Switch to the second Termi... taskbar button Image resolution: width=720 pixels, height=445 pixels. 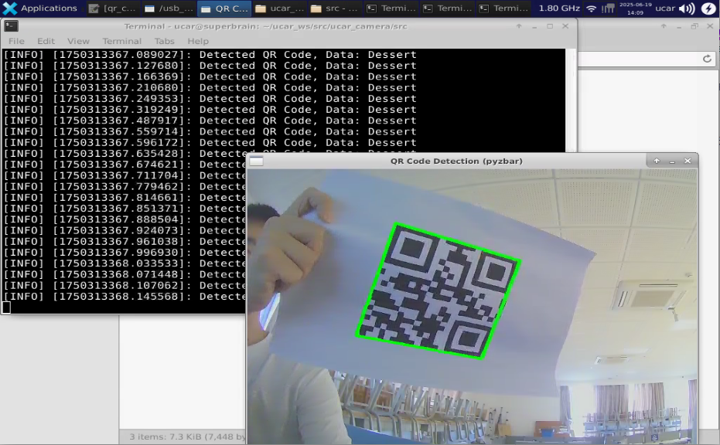448,8
